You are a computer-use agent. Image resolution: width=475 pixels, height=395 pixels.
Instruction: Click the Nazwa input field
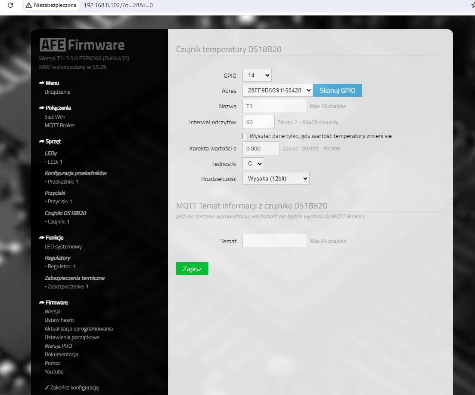click(x=274, y=106)
